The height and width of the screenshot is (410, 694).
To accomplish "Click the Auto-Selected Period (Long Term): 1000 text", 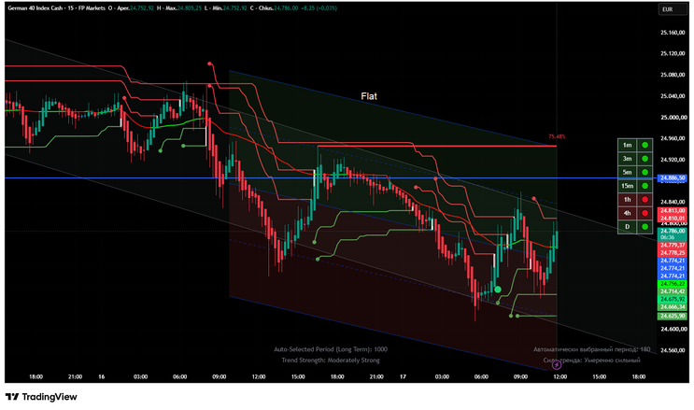I will [x=331, y=349].
